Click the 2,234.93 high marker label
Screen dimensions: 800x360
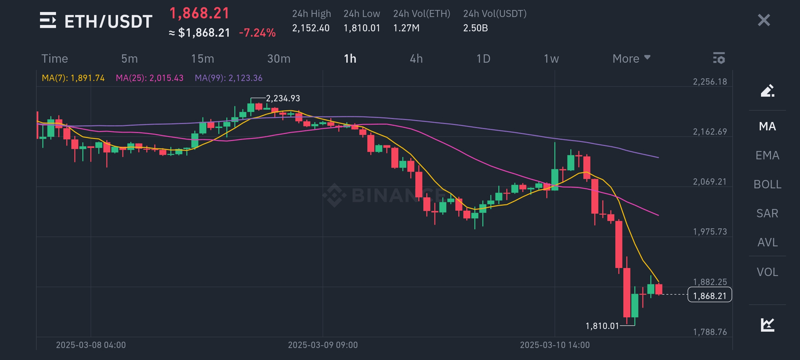coord(283,98)
